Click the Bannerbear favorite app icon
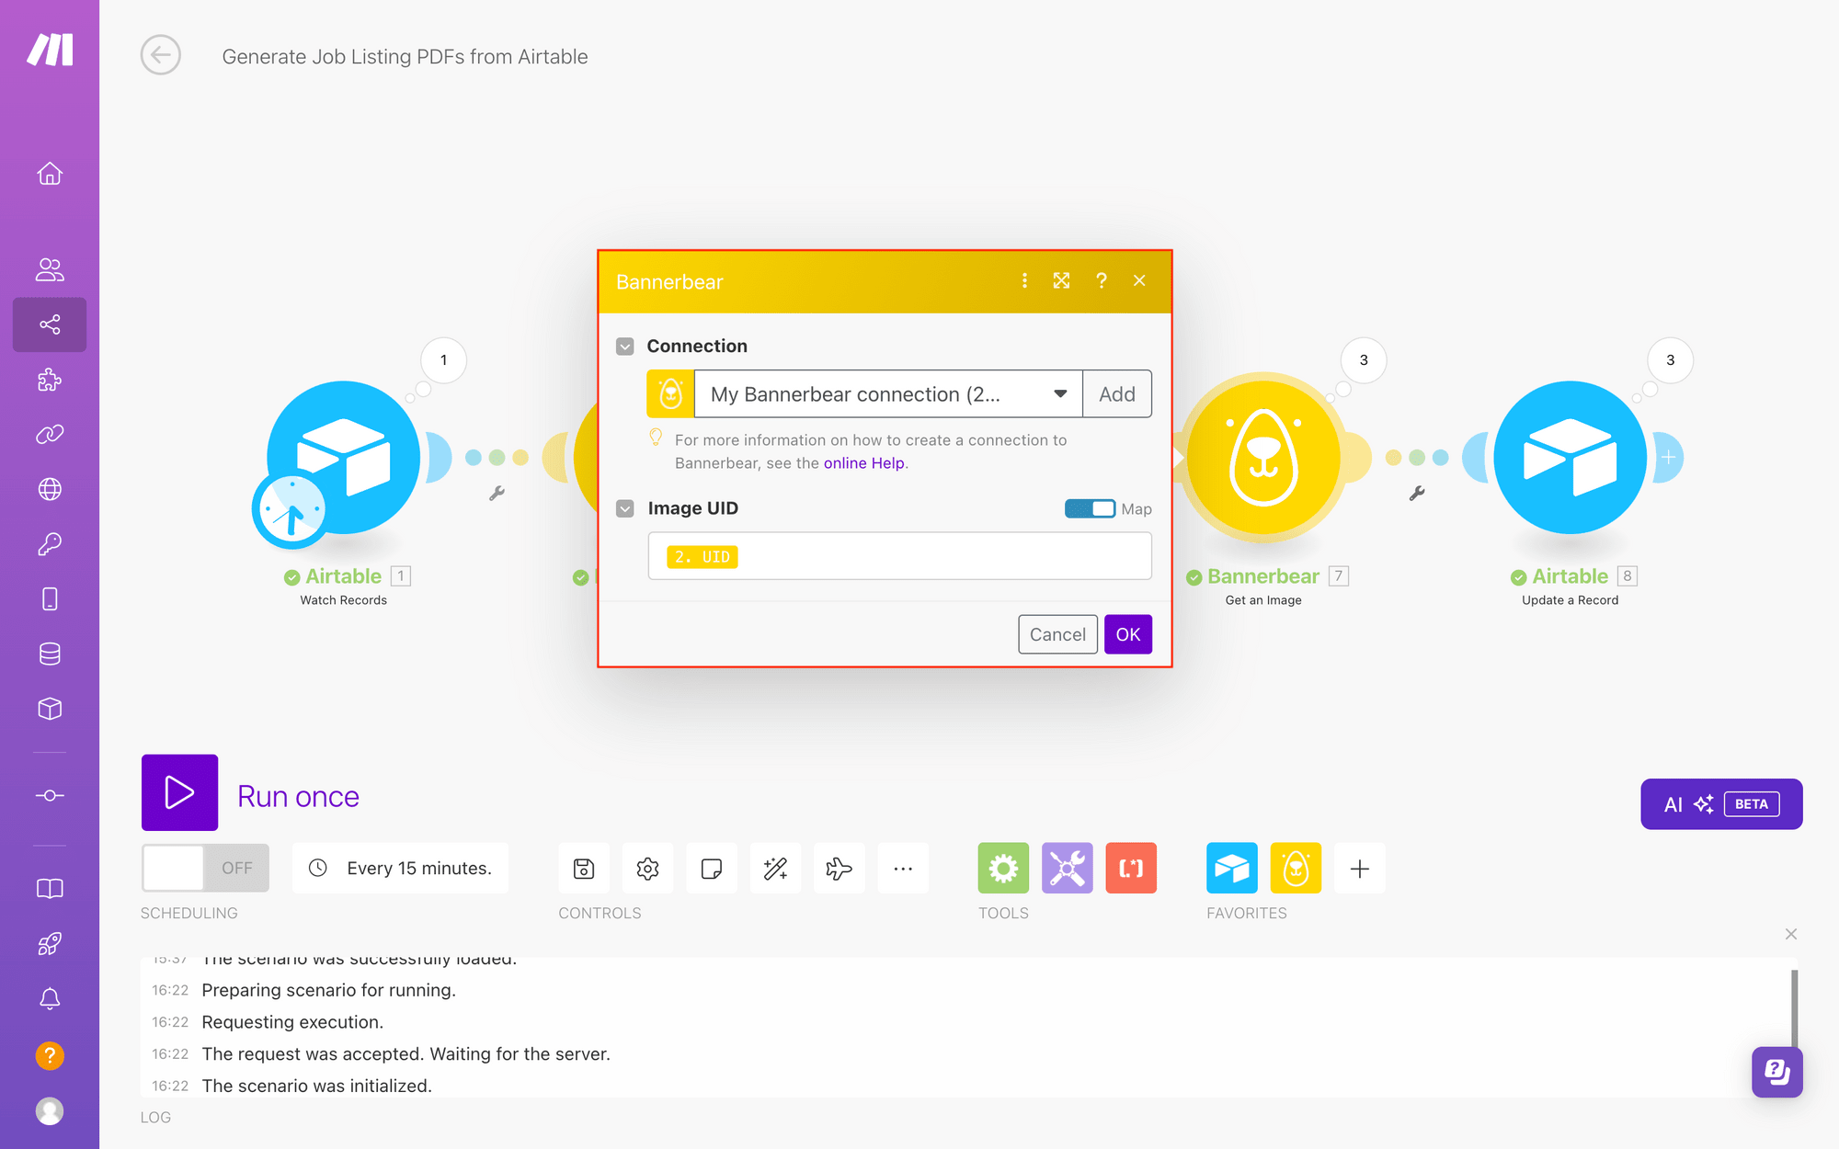 [1295, 868]
